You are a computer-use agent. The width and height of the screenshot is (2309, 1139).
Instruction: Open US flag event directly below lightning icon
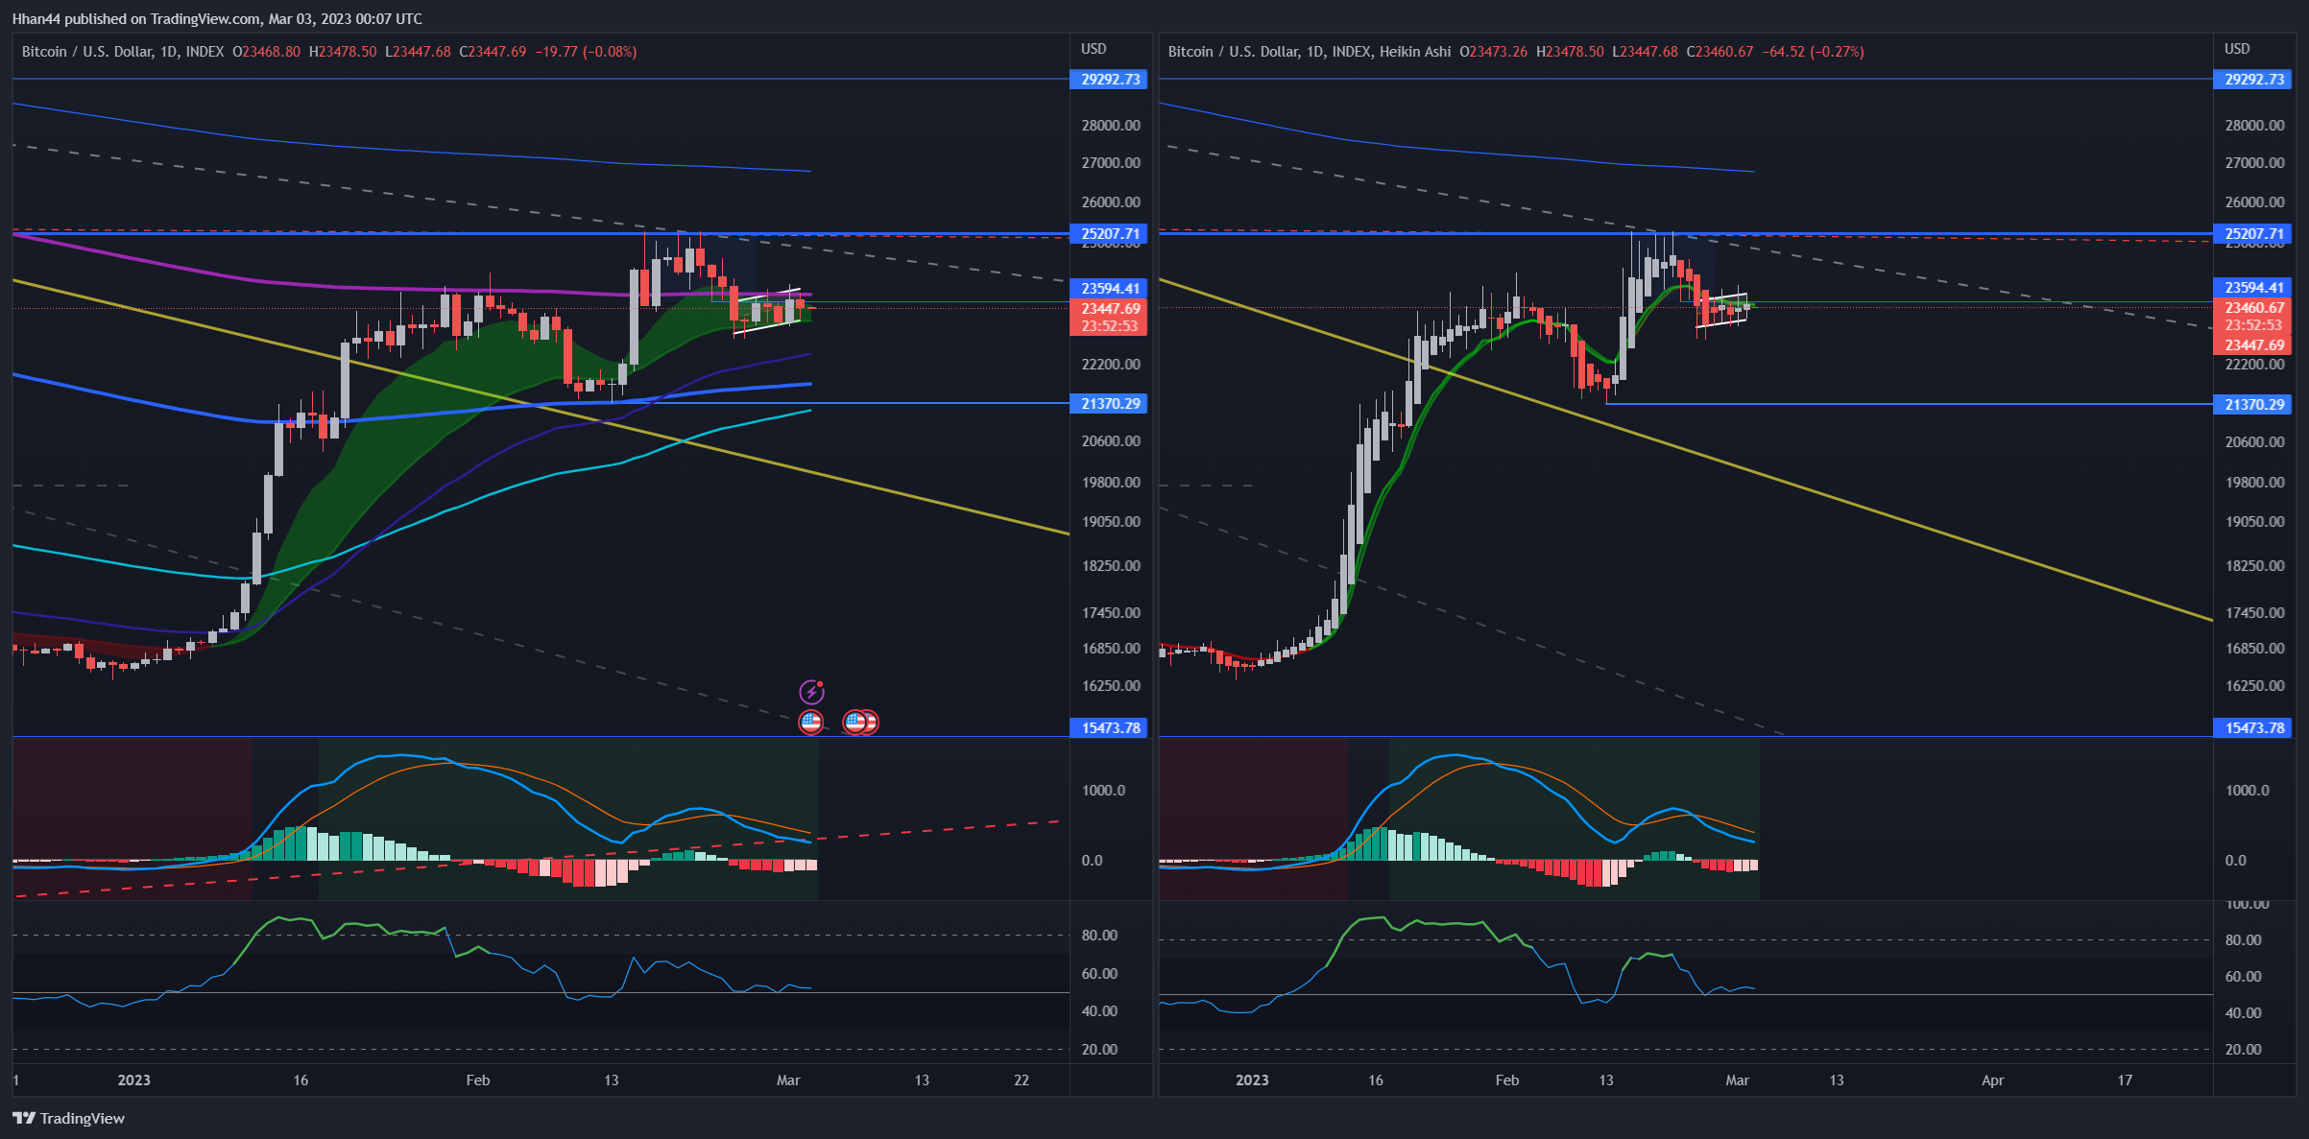pyautogui.click(x=811, y=722)
